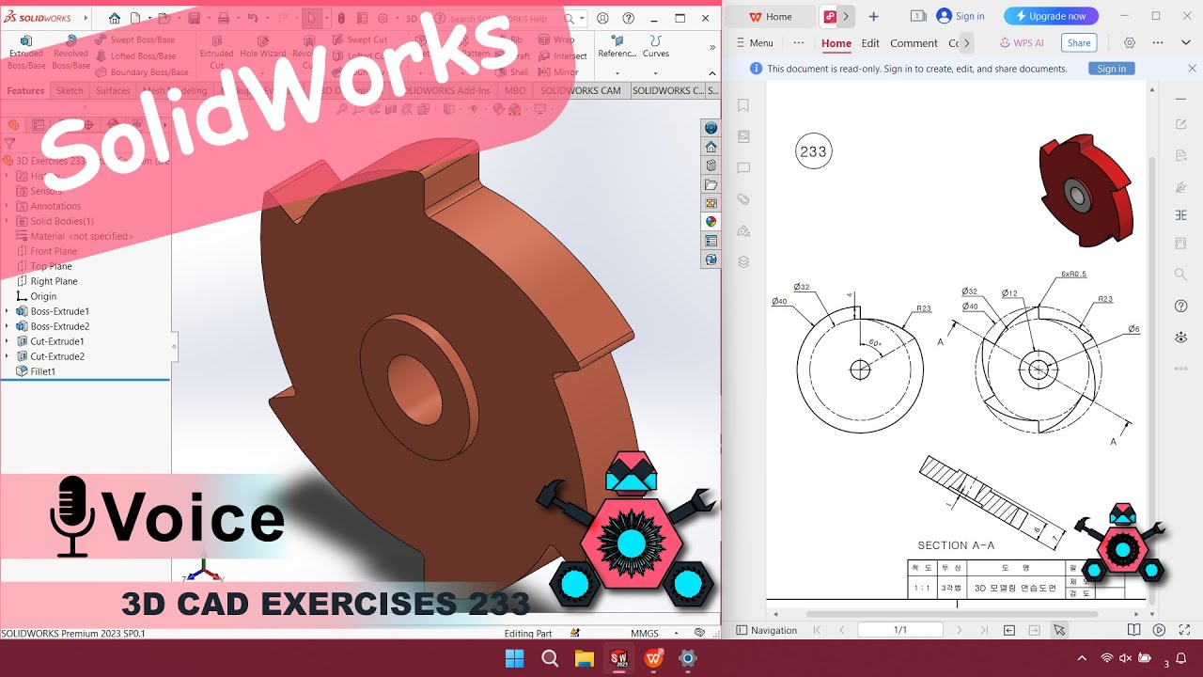Screen dimensions: 1203x677
Task: Open Appearances globe tab in task pane
Action: [711, 128]
